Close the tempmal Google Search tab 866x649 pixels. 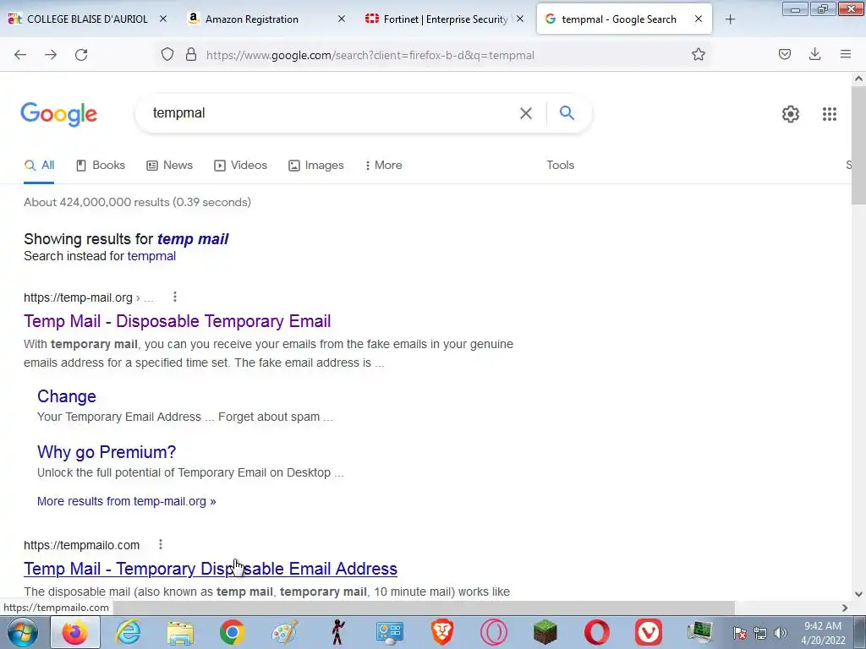(x=698, y=19)
